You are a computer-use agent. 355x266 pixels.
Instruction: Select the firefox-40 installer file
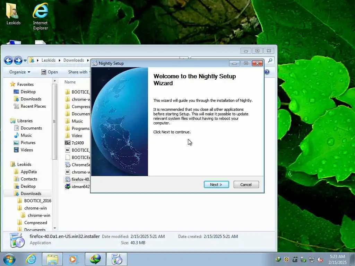point(77,179)
